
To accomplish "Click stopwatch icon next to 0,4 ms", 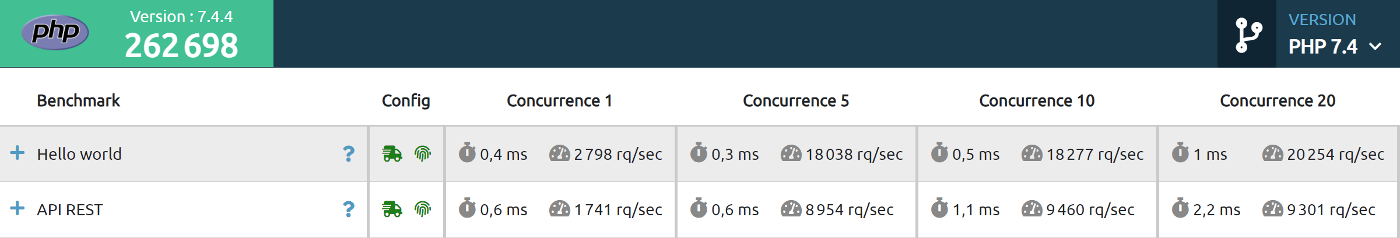I will 467,153.
